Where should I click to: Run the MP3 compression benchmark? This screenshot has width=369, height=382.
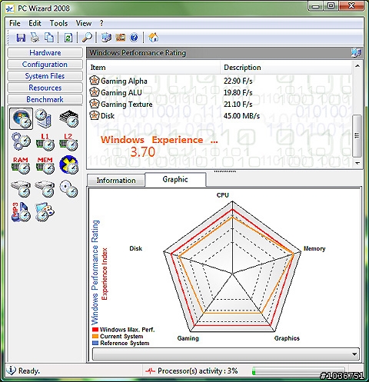point(21,212)
